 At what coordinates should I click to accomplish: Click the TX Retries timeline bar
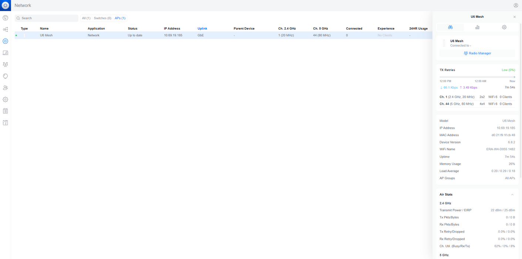[x=477, y=77]
